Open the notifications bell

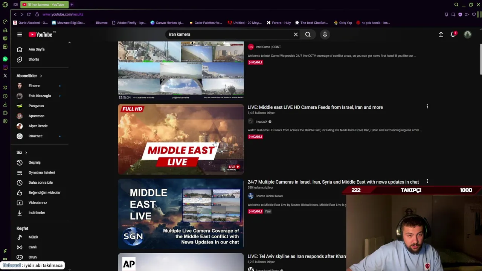[453, 35]
